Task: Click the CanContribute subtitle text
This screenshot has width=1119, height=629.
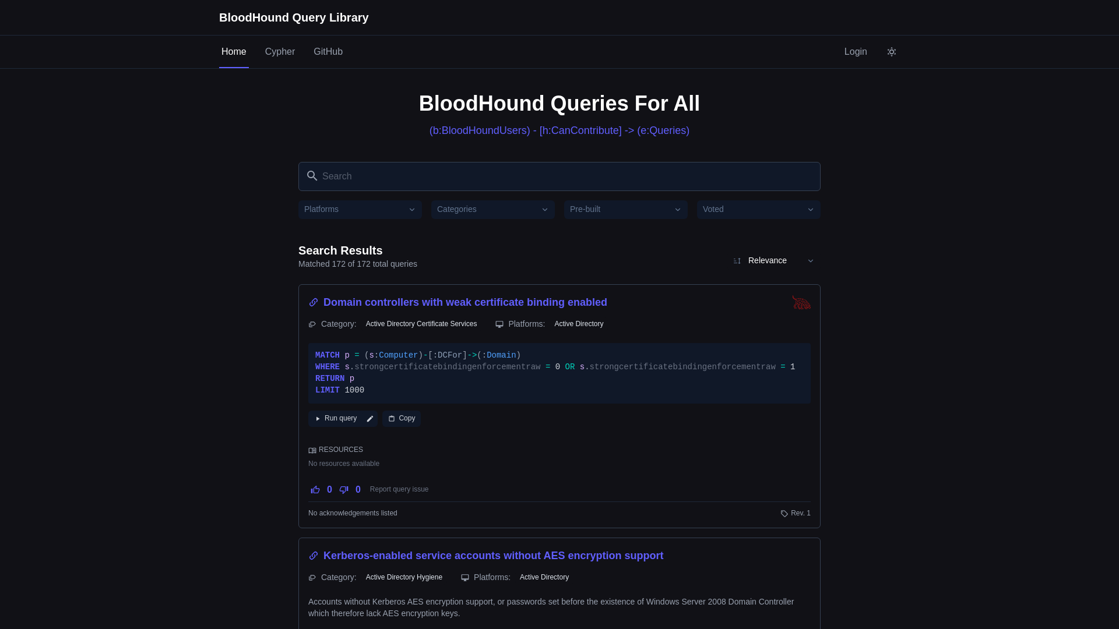Action: 559,130
